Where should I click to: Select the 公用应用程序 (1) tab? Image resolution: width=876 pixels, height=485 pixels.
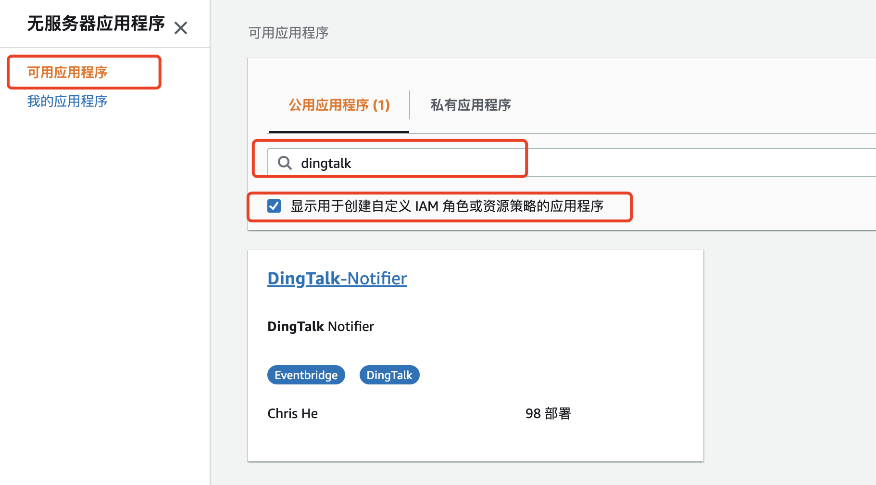click(x=339, y=105)
